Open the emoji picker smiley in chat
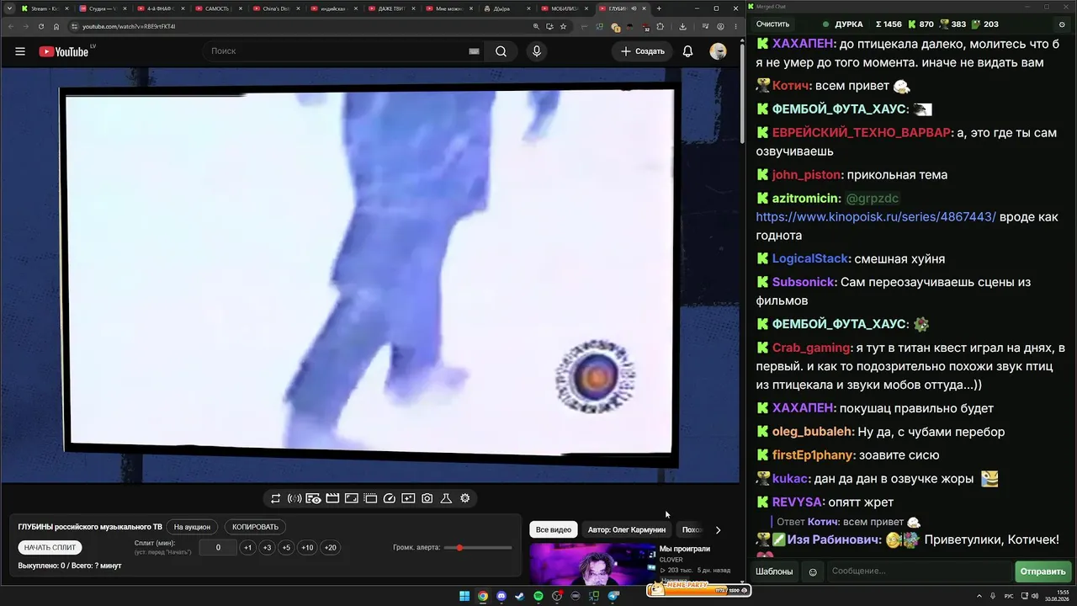The image size is (1077, 606). 813,572
